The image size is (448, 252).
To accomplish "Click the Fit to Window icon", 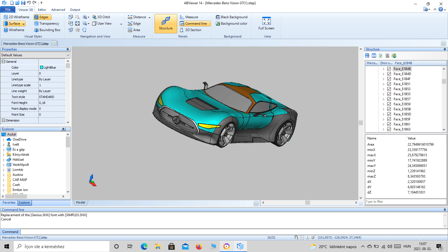I will (x=77, y=24).
